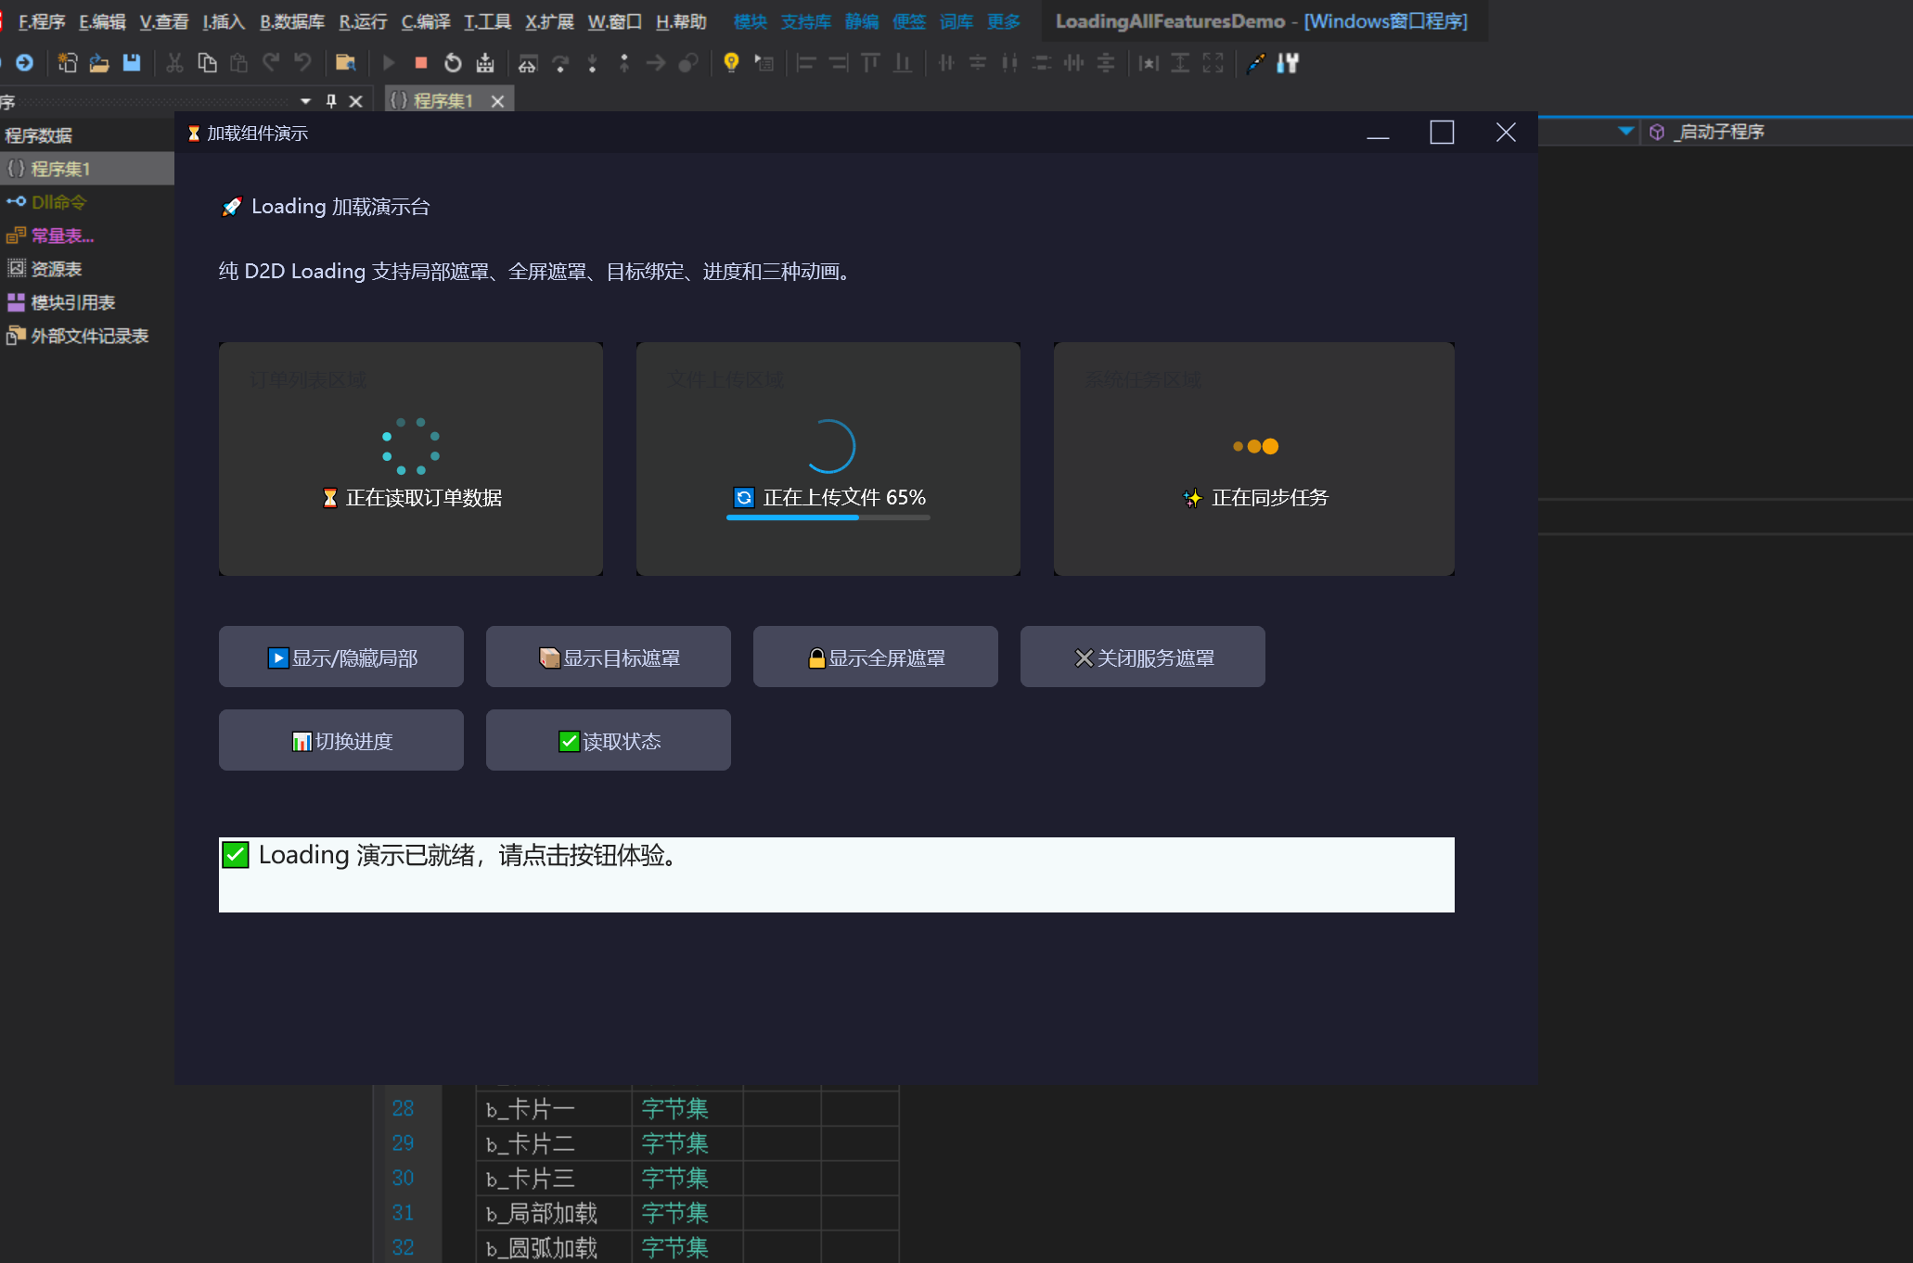Viewport: 1913px width, 1263px height.
Task: Click the 关闭服务遮罩 button
Action: coord(1143,657)
